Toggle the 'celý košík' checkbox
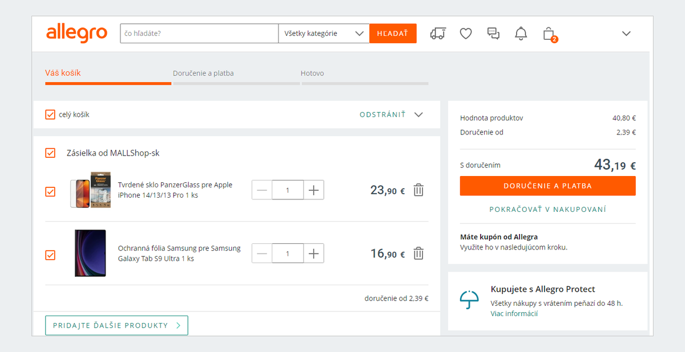The width and height of the screenshot is (685, 352). pos(50,114)
